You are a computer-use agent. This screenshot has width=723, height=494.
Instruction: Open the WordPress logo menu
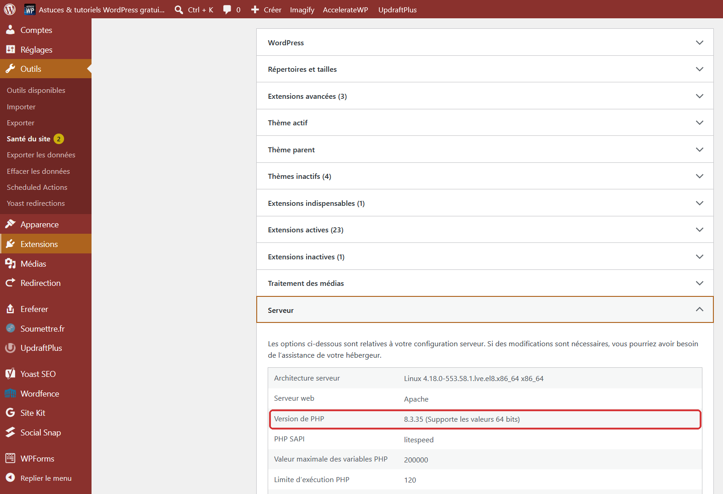click(x=10, y=10)
